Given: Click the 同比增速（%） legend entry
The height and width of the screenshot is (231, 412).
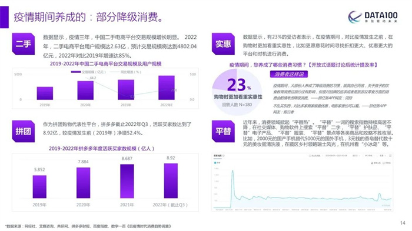Looking at the screenshot, I should 125,72.
